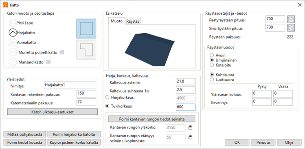Enable the Harjakorkeus radio button
Viewport: 305px width, 149px height.
point(107,97)
